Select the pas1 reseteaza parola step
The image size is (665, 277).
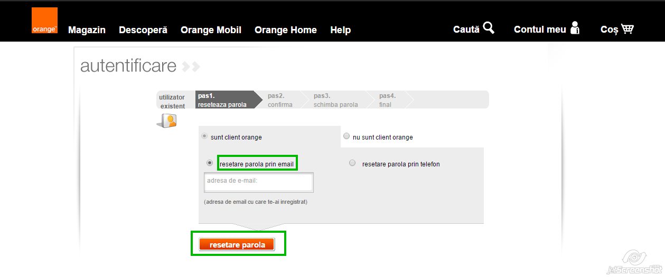point(228,100)
